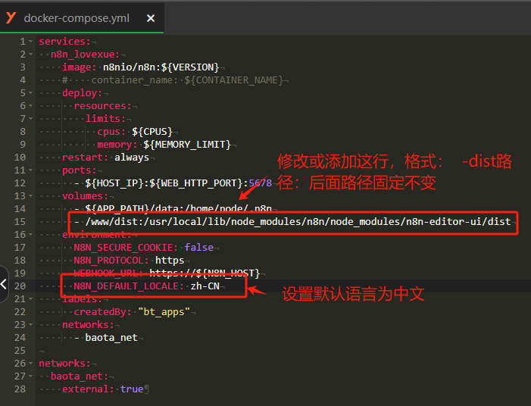Fold the labels section on line 21

(x=31, y=298)
